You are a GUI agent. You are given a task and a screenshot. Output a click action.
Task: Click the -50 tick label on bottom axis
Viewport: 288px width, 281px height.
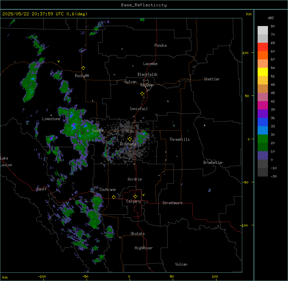(x=85, y=276)
